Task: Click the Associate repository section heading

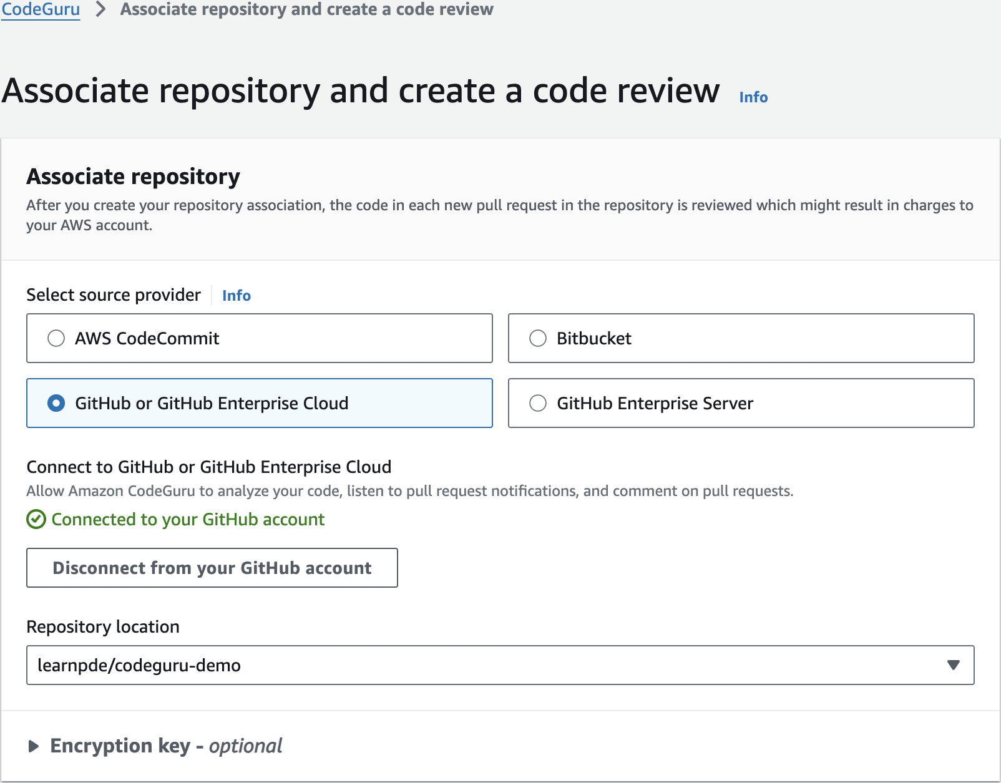Action: [133, 177]
